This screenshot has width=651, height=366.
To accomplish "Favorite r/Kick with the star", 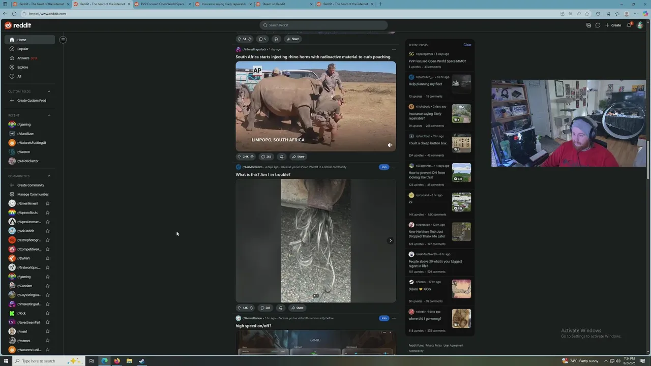I will pyautogui.click(x=47, y=313).
